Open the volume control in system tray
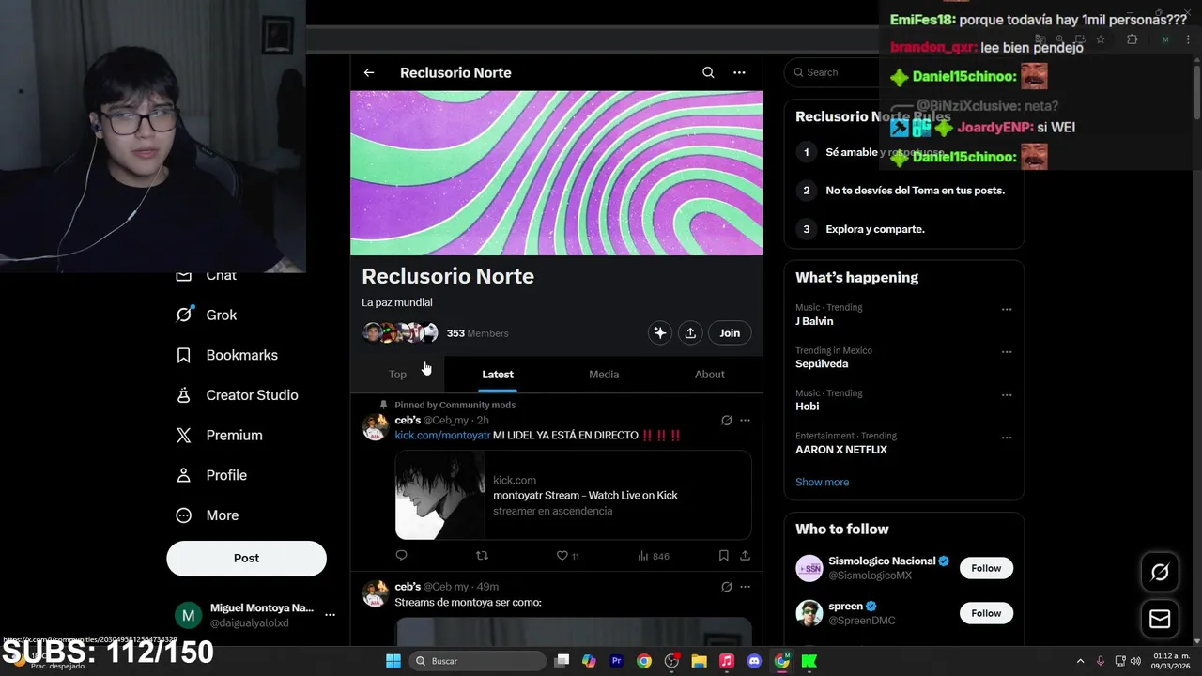1202x676 pixels. click(1135, 661)
